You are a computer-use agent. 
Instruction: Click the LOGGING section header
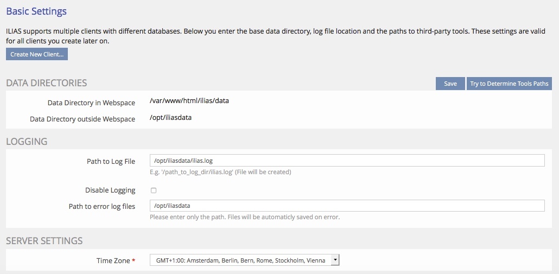click(27, 142)
